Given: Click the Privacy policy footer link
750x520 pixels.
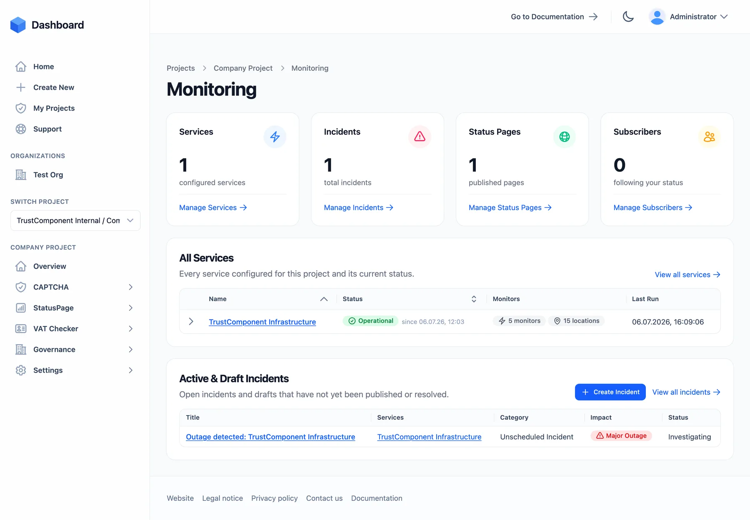Looking at the screenshot, I should point(275,498).
